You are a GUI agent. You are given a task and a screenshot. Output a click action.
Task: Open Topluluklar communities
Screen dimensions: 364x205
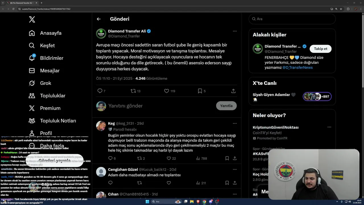pos(47,96)
